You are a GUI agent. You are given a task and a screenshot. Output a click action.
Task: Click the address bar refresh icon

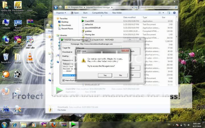coord(136,7)
